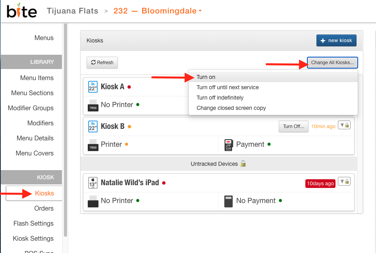Add a new kiosk
The height and width of the screenshot is (253, 376).
point(336,40)
